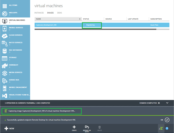Open the SQL Databases sidebar label
The height and width of the screenshot is (133, 174).
click(x=16, y=50)
